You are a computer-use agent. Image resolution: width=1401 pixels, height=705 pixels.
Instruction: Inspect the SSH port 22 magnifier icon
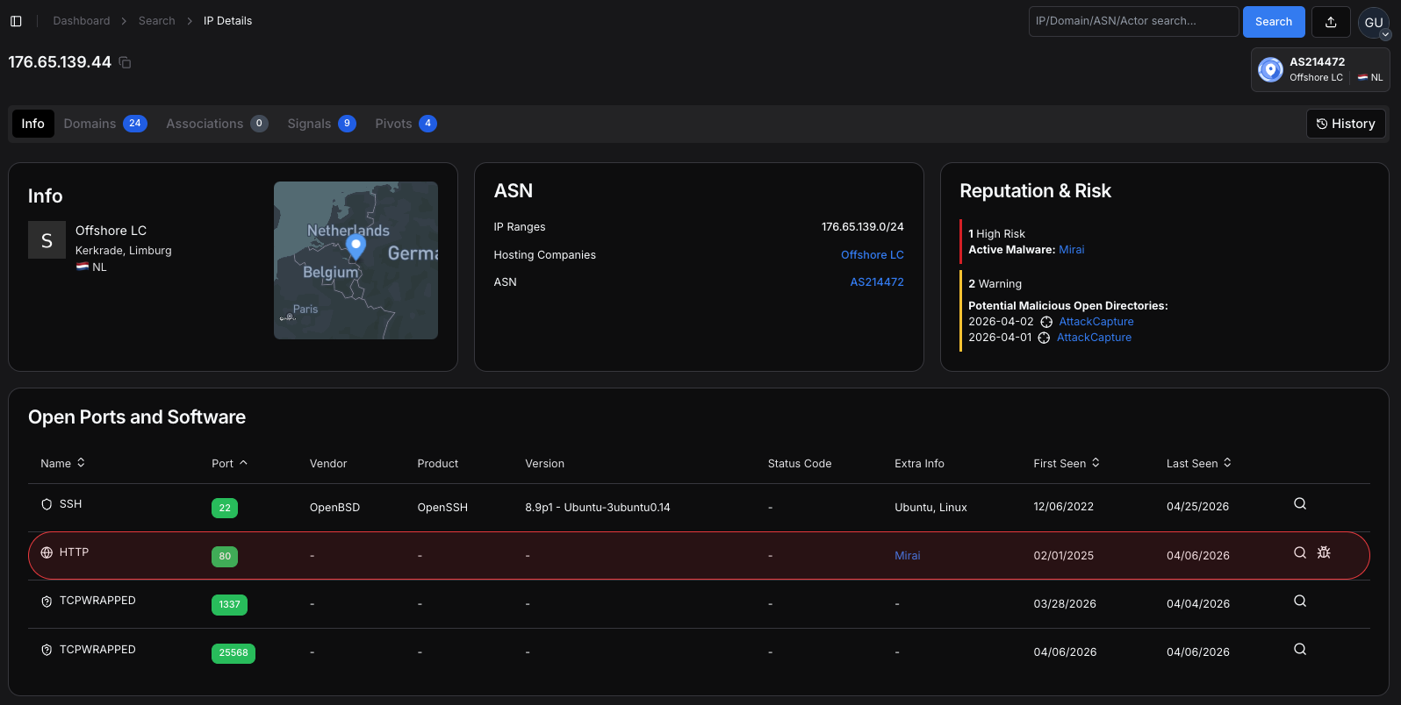(1300, 504)
